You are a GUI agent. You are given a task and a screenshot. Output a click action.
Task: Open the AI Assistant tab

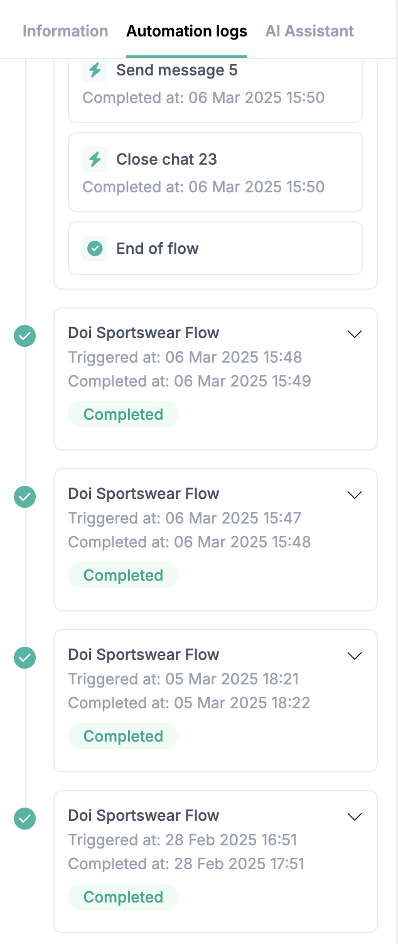click(x=309, y=31)
